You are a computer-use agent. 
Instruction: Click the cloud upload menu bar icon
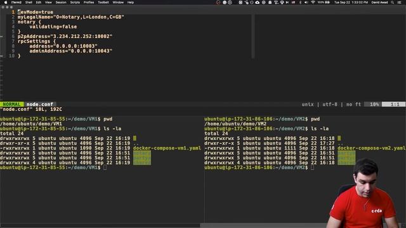click(258, 3)
